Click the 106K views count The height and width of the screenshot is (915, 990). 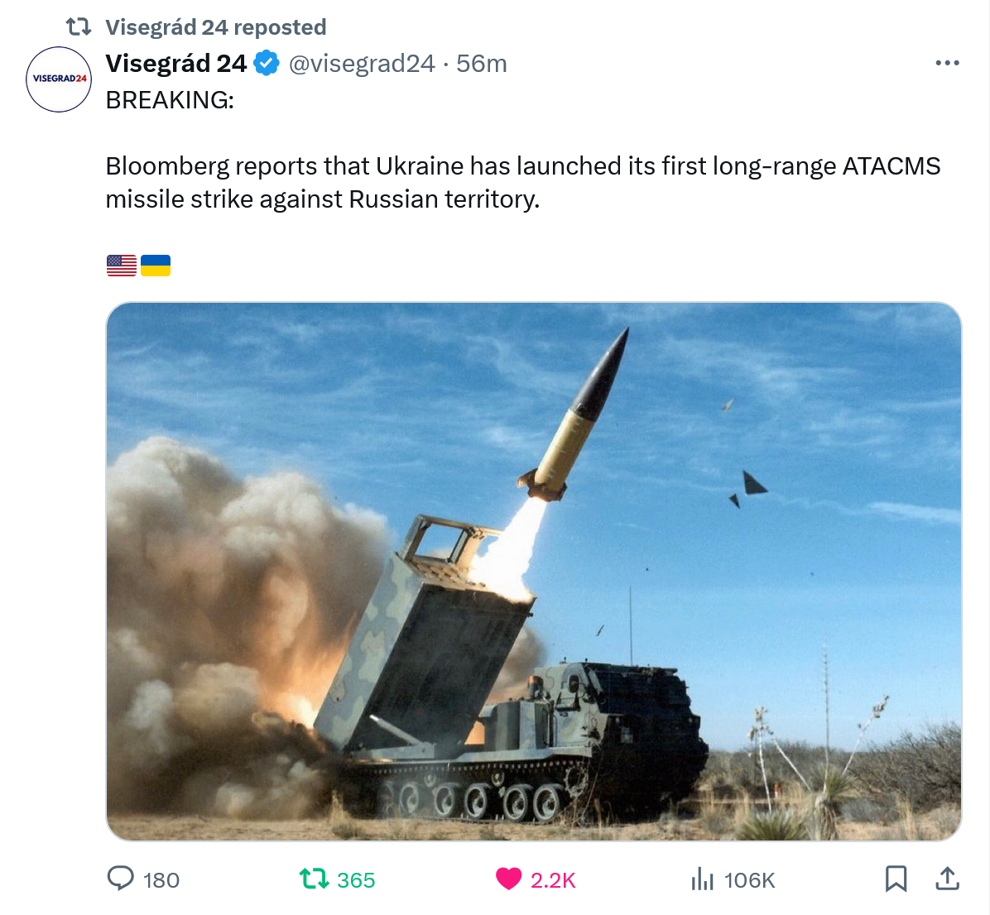click(749, 880)
